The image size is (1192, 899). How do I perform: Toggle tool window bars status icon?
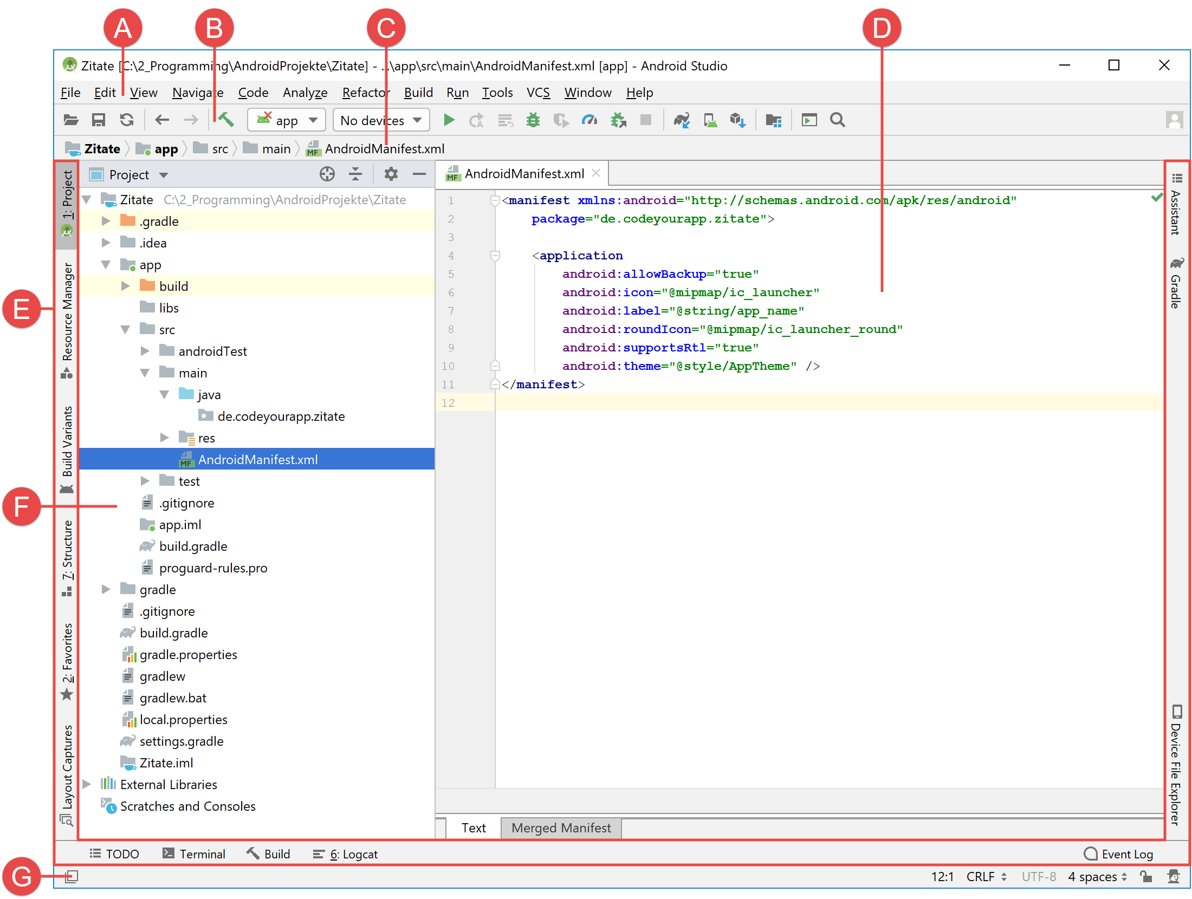(x=71, y=877)
